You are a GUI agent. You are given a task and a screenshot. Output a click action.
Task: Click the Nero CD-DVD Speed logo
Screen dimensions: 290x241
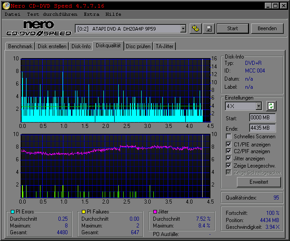tap(39, 28)
